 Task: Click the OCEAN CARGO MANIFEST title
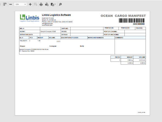123,16
